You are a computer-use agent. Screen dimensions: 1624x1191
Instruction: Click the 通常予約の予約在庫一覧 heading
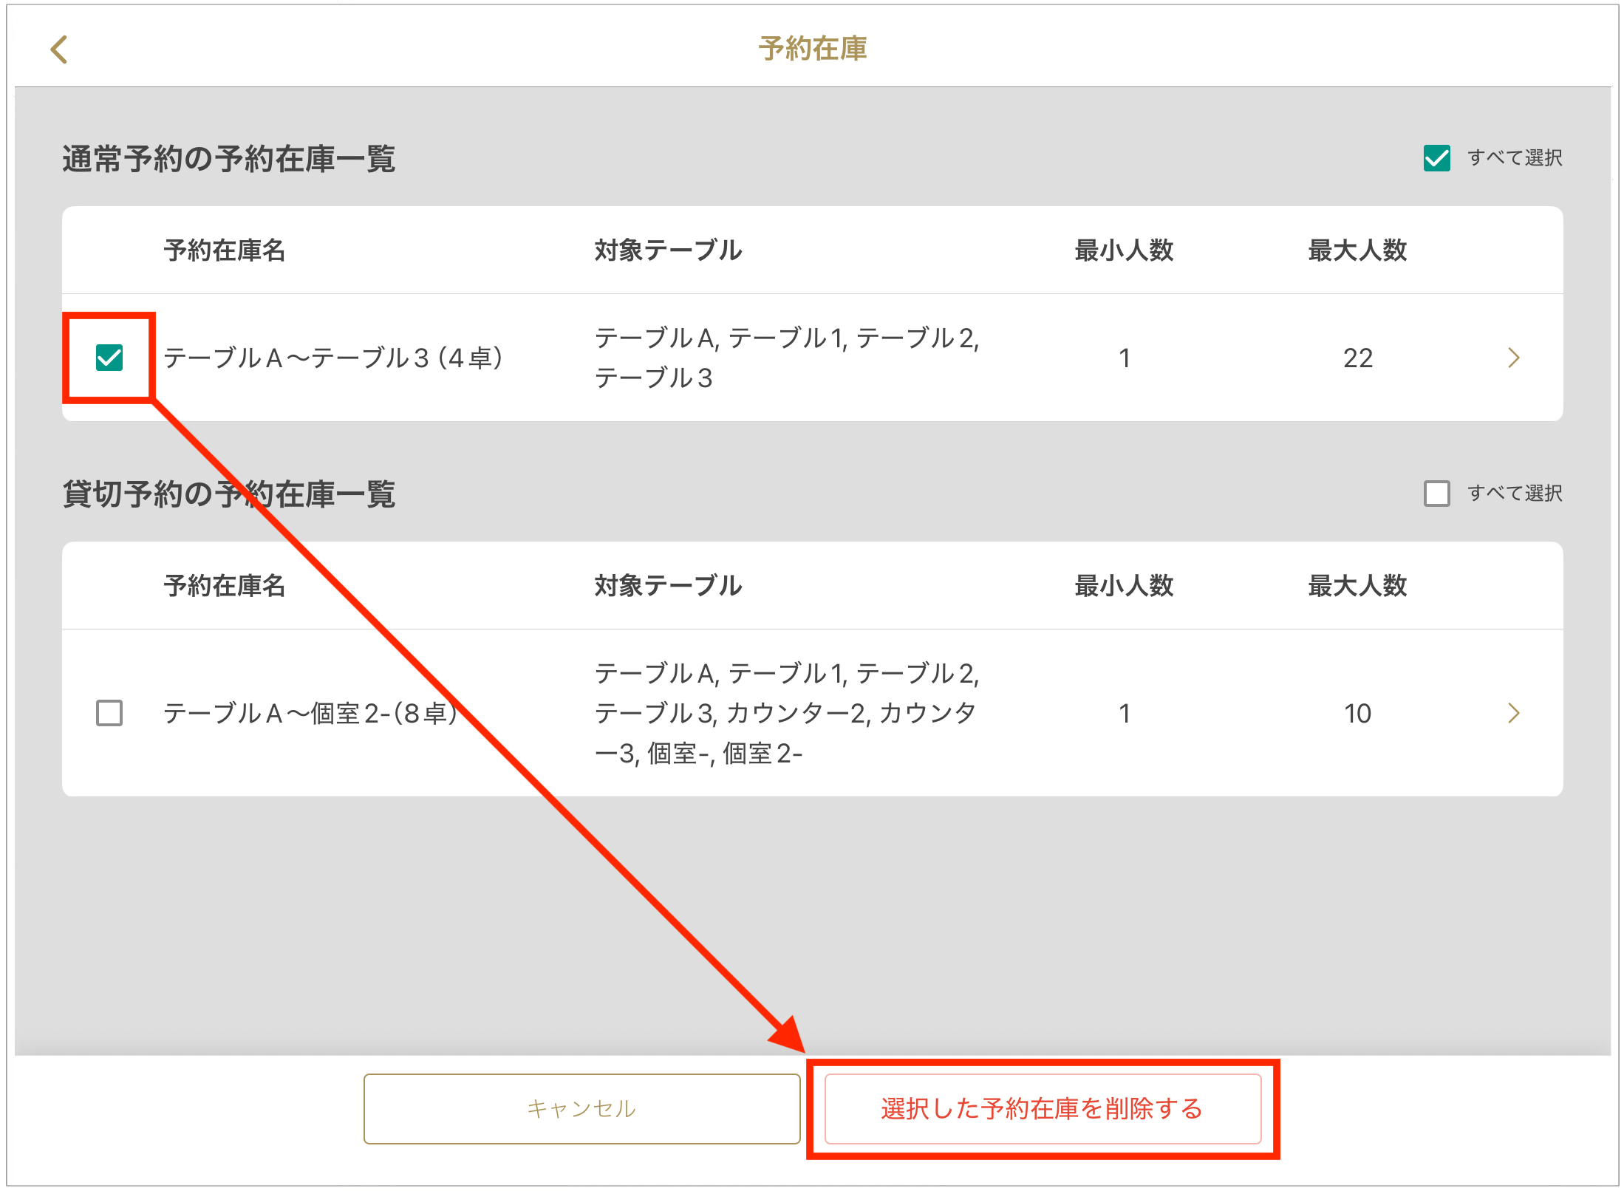pyautogui.click(x=228, y=159)
